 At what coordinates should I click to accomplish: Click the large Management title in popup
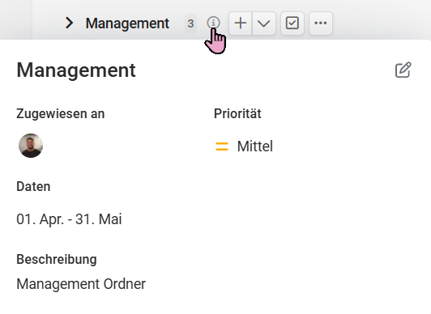coord(76,70)
